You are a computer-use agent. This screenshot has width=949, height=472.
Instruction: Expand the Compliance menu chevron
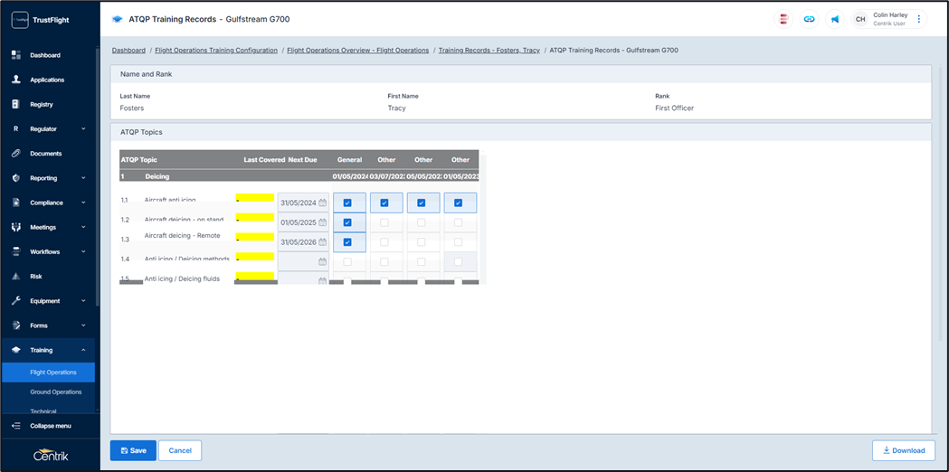83,203
